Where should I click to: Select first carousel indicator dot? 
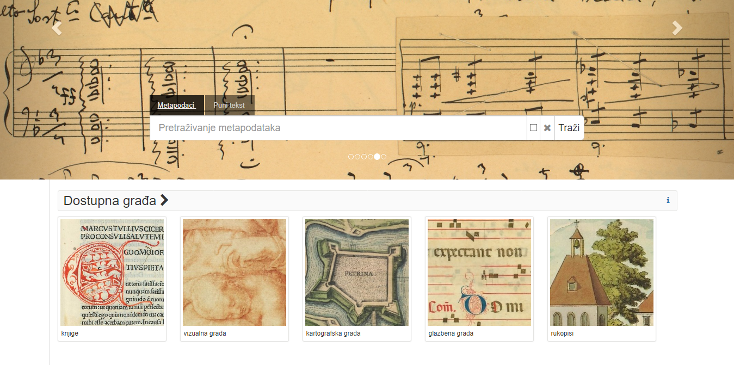(351, 157)
